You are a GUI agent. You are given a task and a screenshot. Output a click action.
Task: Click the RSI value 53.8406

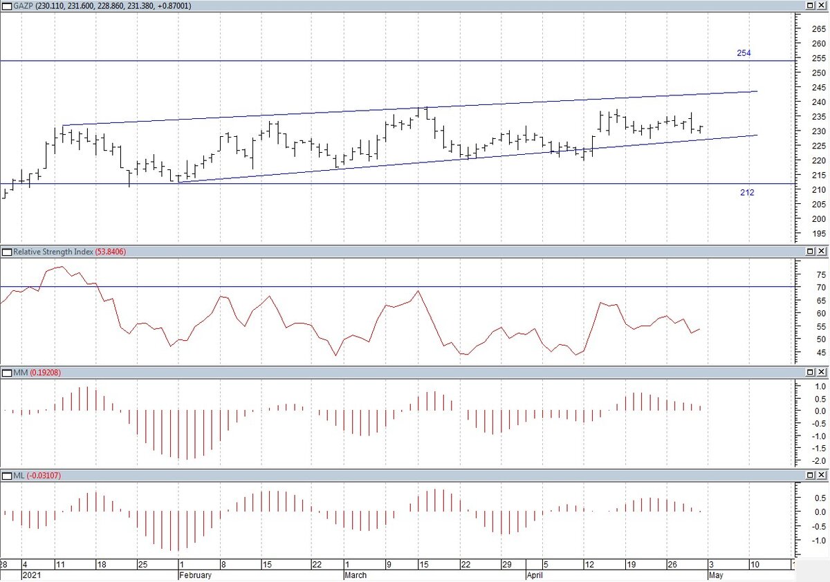[110, 252]
